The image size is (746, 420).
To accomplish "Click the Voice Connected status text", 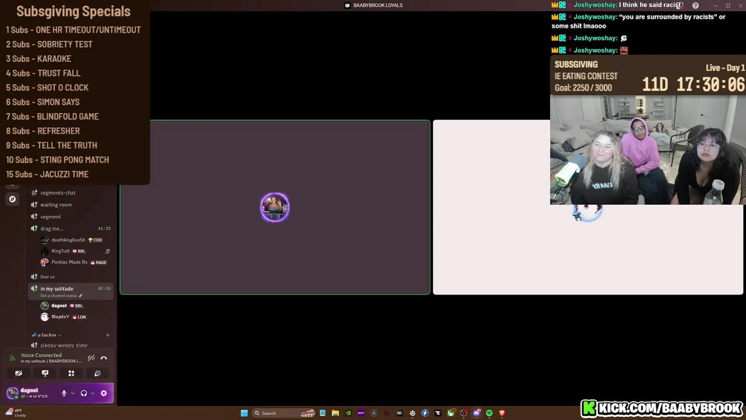I will point(41,355).
